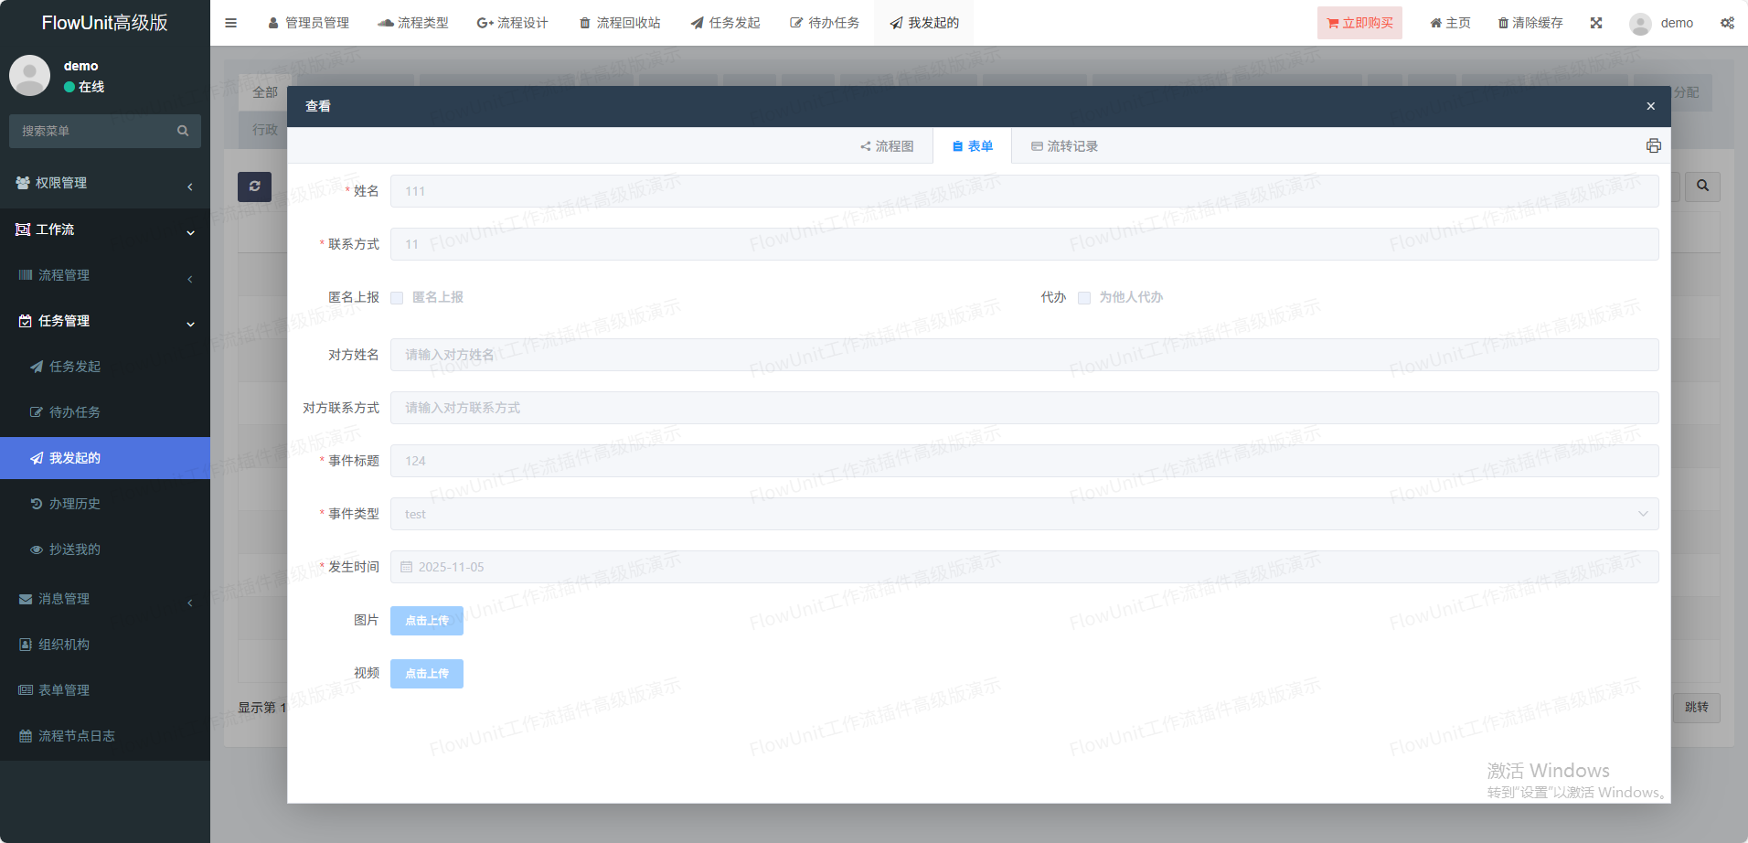Check the 匿名上报 checkbox

coord(397,298)
